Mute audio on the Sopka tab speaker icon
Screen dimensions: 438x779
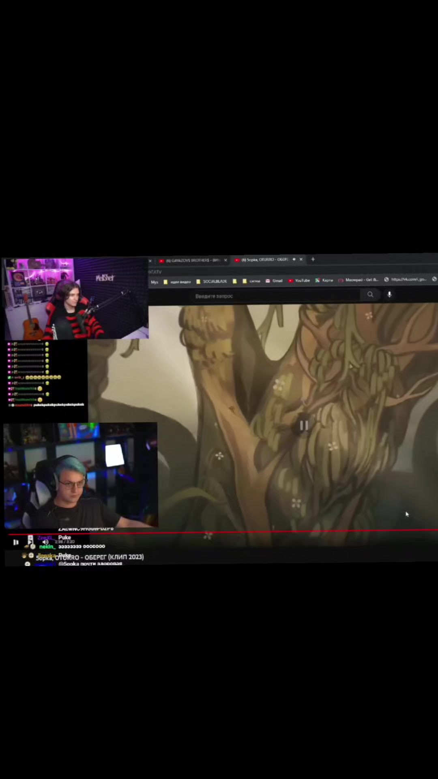[x=294, y=259]
